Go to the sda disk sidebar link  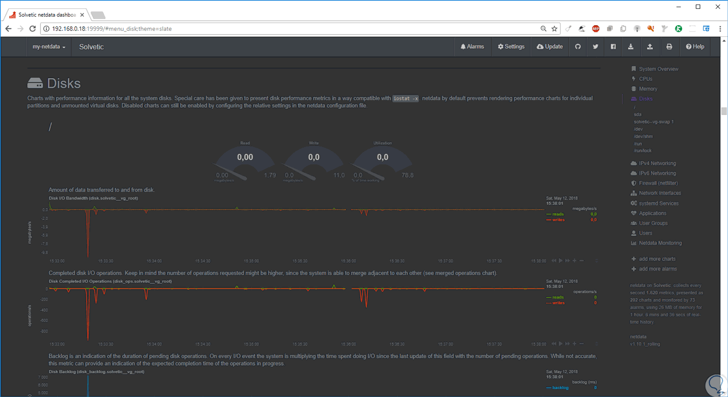click(638, 114)
